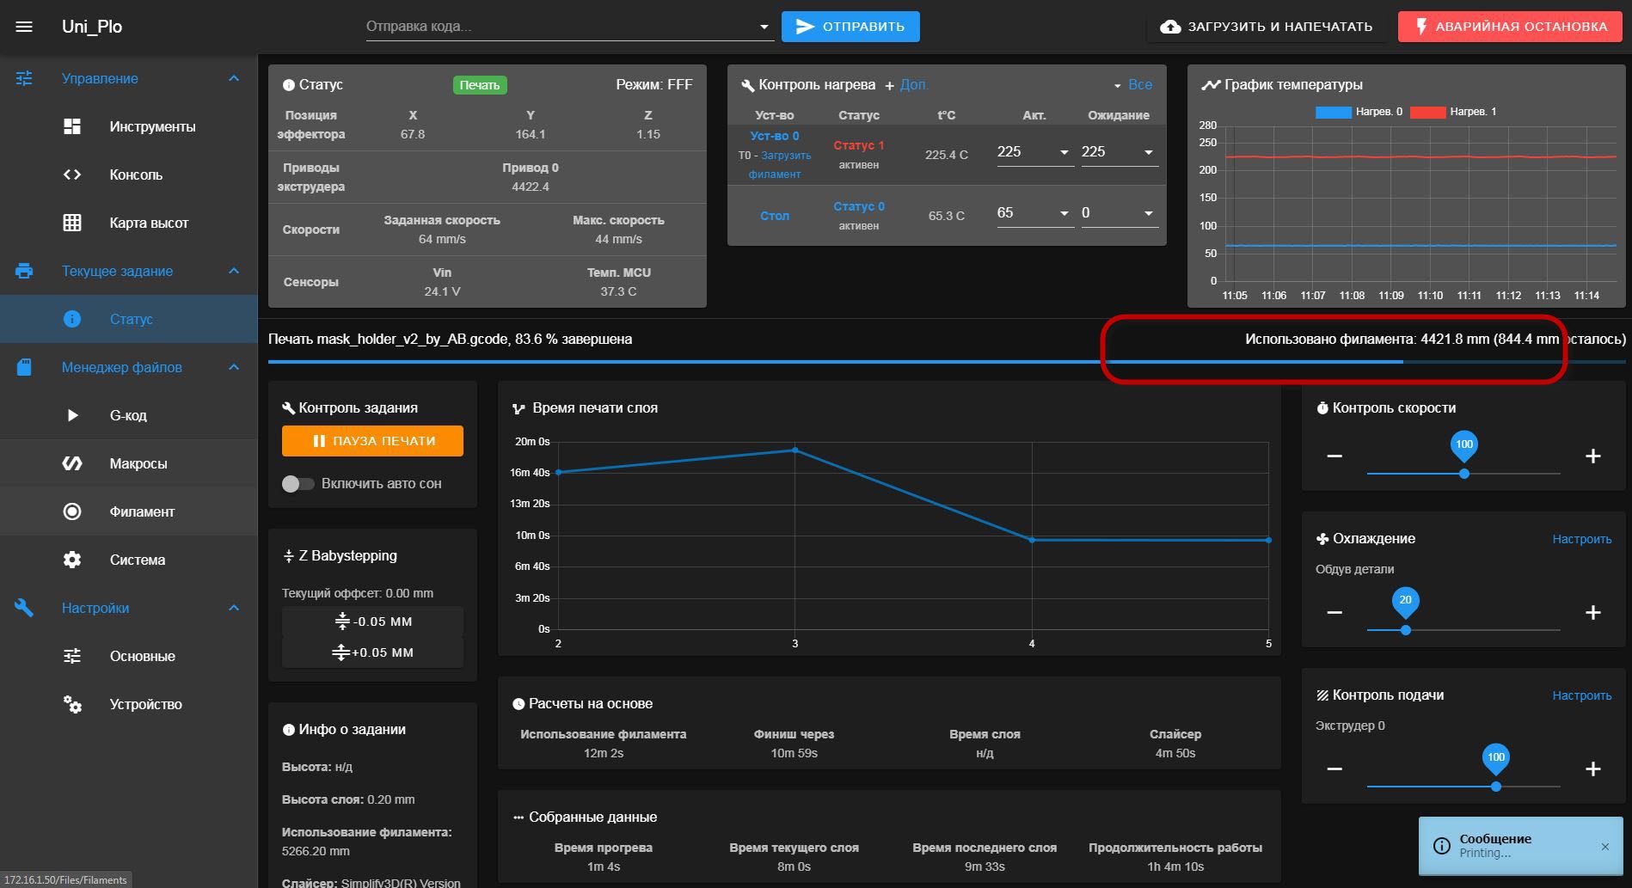Increase Обдув детали fan with plus
1632x888 pixels.
click(1593, 612)
